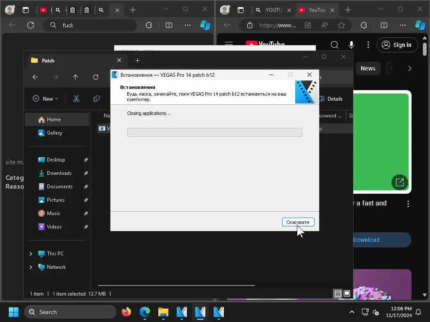Unpin Desktop using its pin icon

coord(86,160)
